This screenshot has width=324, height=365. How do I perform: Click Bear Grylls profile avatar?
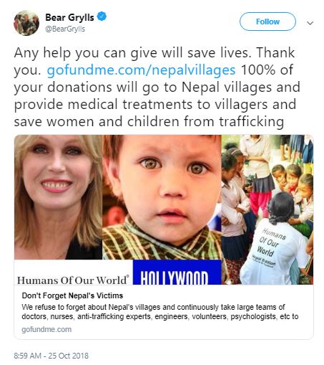(26, 23)
